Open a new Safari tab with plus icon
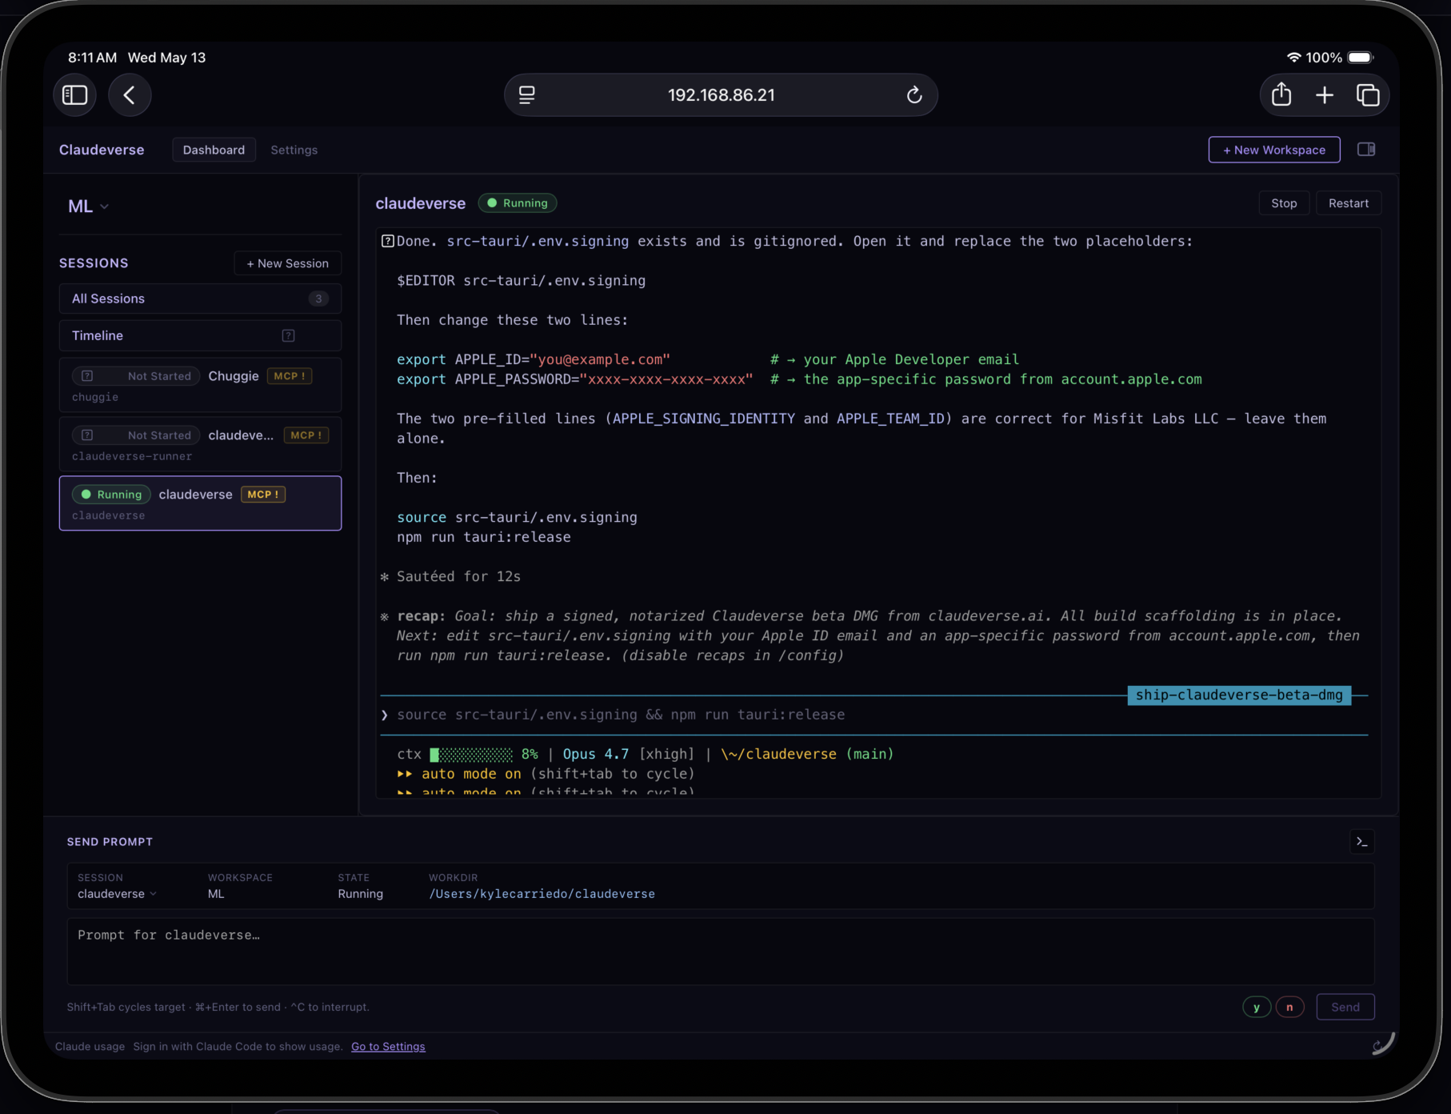The width and height of the screenshot is (1451, 1114). click(x=1325, y=95)
